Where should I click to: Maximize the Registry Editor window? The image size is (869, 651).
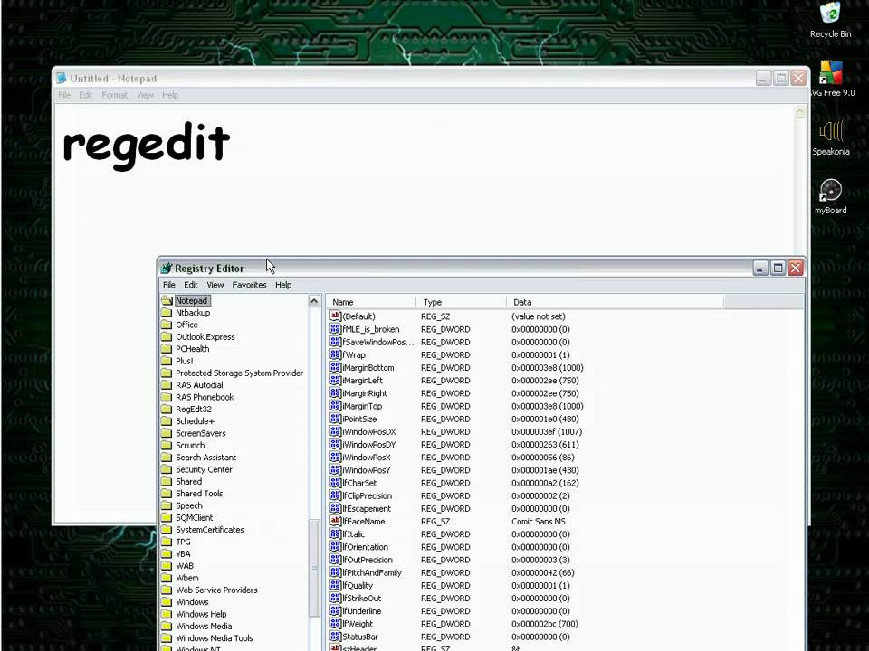778,269
